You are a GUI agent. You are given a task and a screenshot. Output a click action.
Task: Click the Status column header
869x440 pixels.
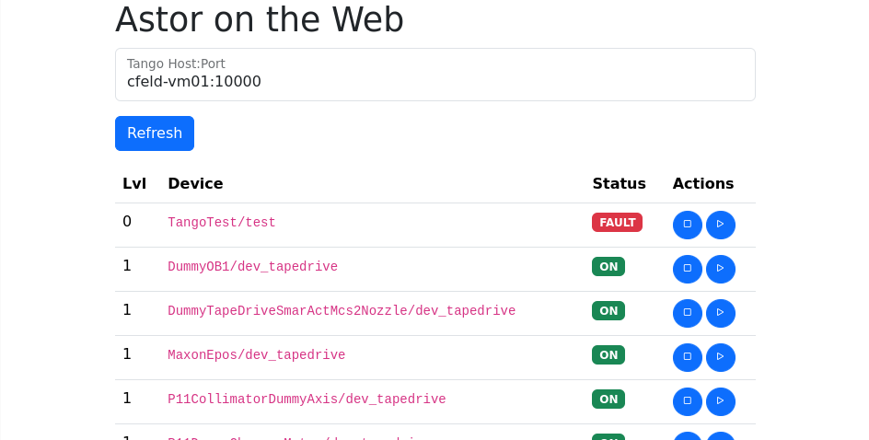point(619,183)
